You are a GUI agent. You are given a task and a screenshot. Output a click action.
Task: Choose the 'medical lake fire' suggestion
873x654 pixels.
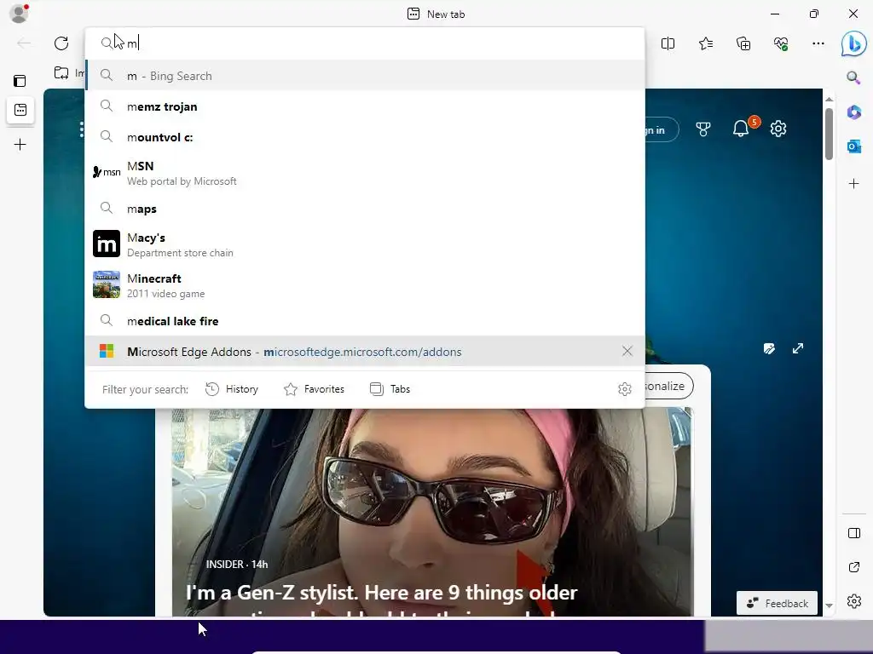[365, 321]
